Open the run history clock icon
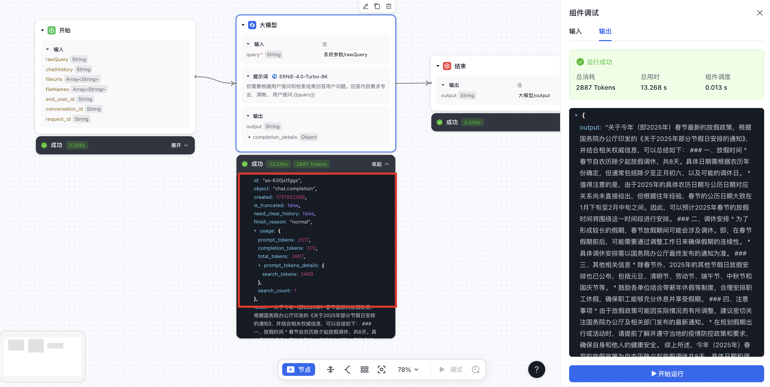 tap(476, 369)
